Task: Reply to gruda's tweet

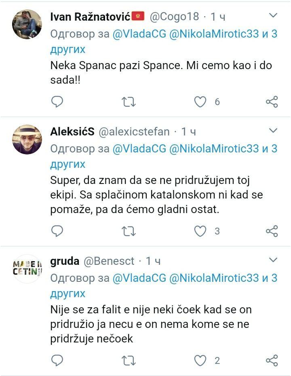Action: coord(57,360)
